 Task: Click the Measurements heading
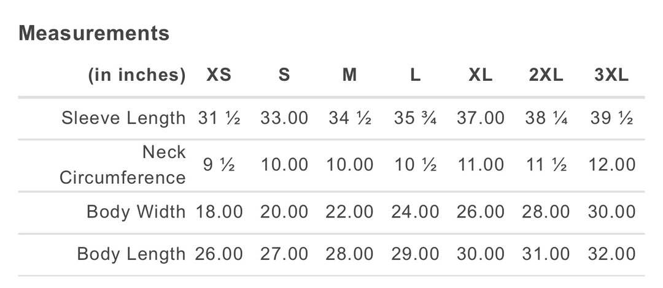point(94,33)
